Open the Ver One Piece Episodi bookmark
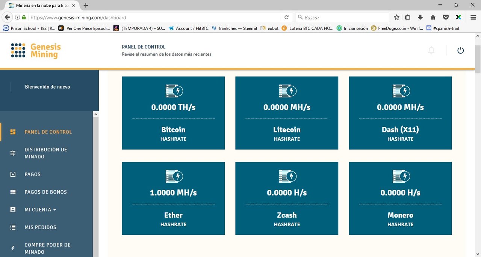Viewport: 481px width, 257px height. point(85,28)
